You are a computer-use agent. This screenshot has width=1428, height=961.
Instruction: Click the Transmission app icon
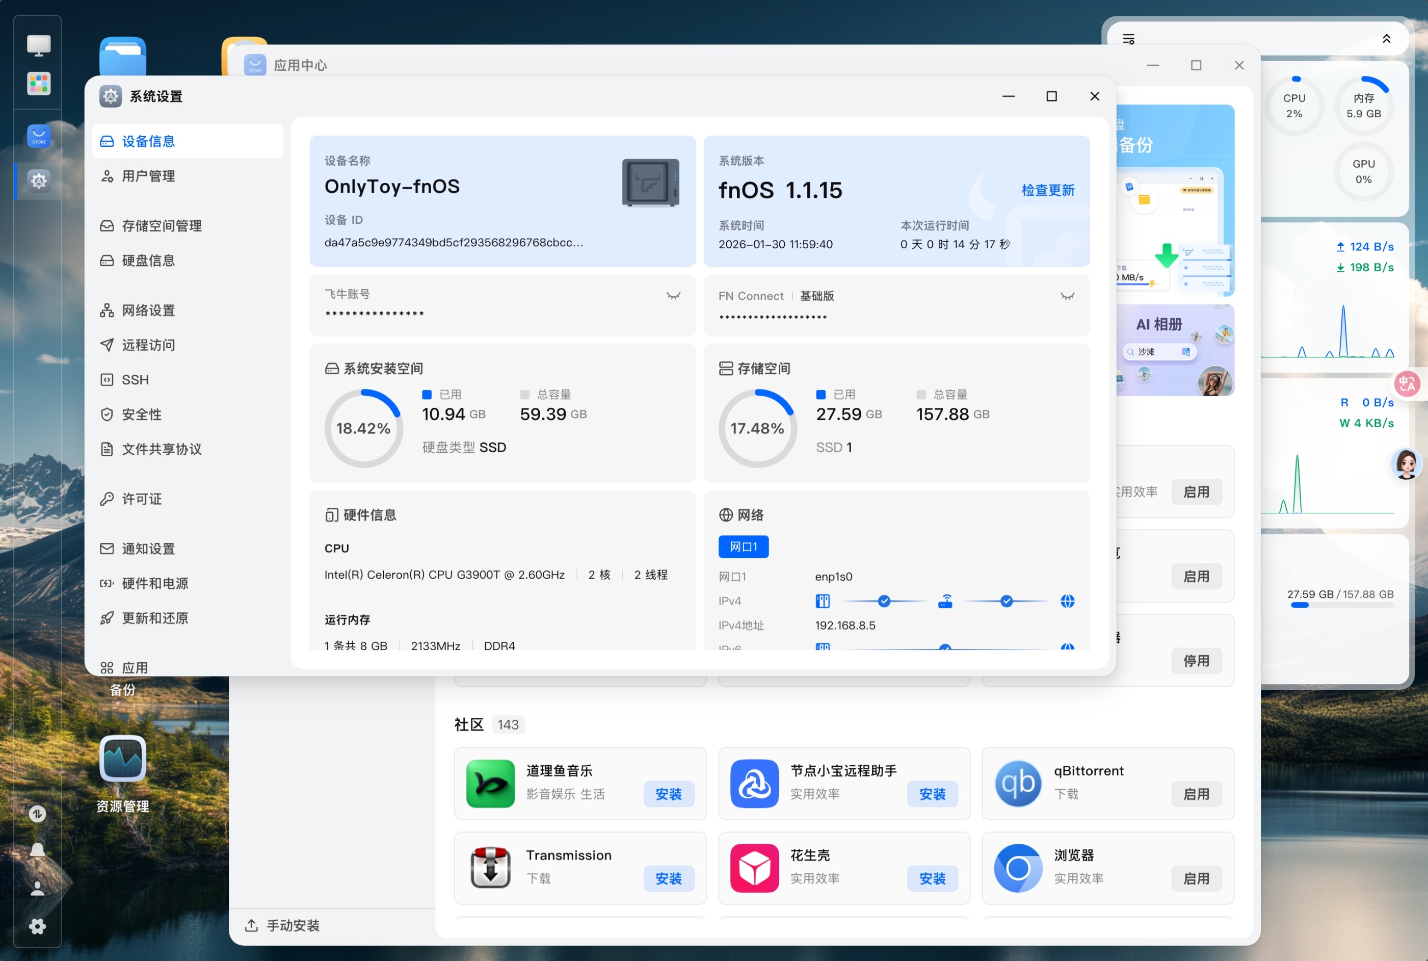(490, 868)
